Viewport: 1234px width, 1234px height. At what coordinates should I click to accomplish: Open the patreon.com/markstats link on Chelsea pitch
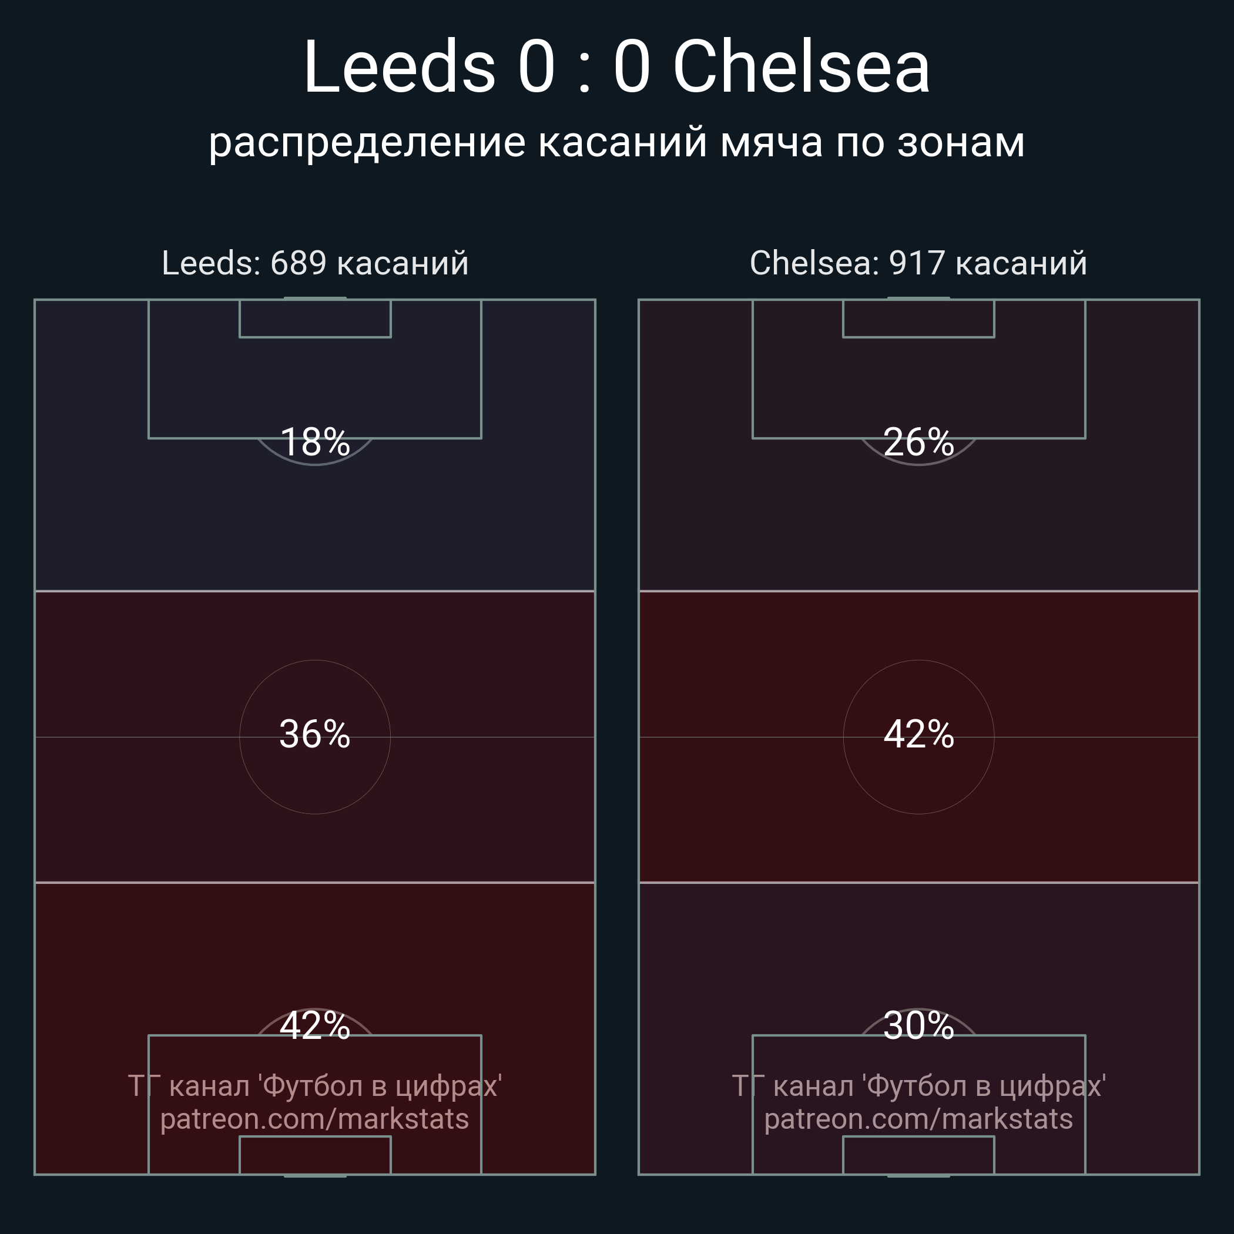point(918,1119)
